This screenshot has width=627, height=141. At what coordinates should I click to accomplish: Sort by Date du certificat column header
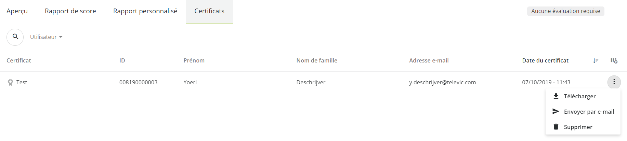(545, 60)
